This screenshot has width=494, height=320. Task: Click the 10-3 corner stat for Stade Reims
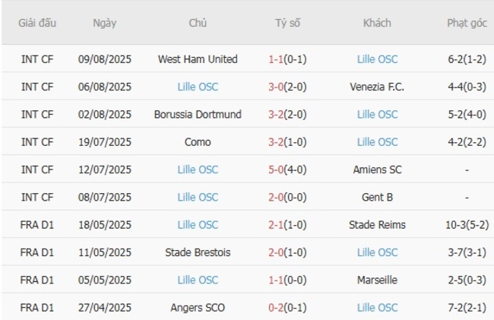tap(467, 225)
